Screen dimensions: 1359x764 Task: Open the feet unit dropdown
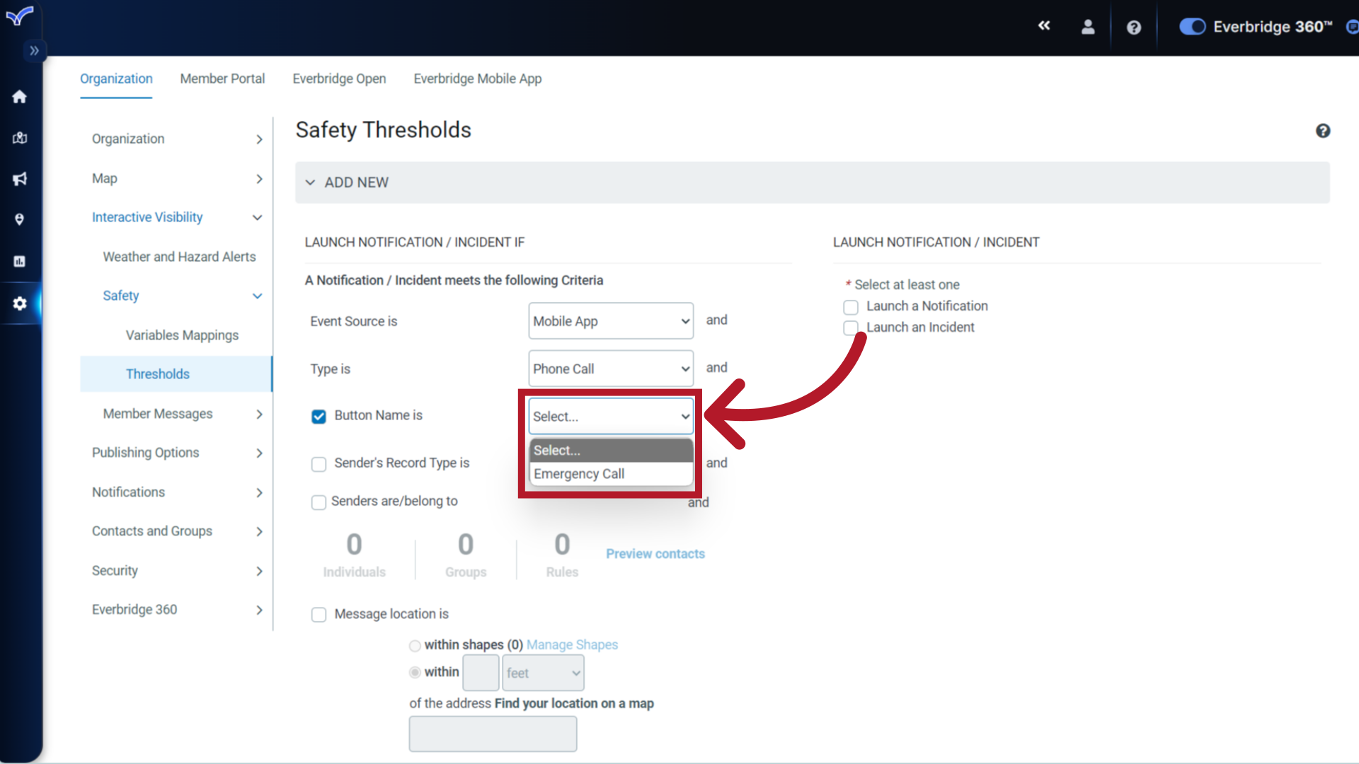click(x=543, y=673)
